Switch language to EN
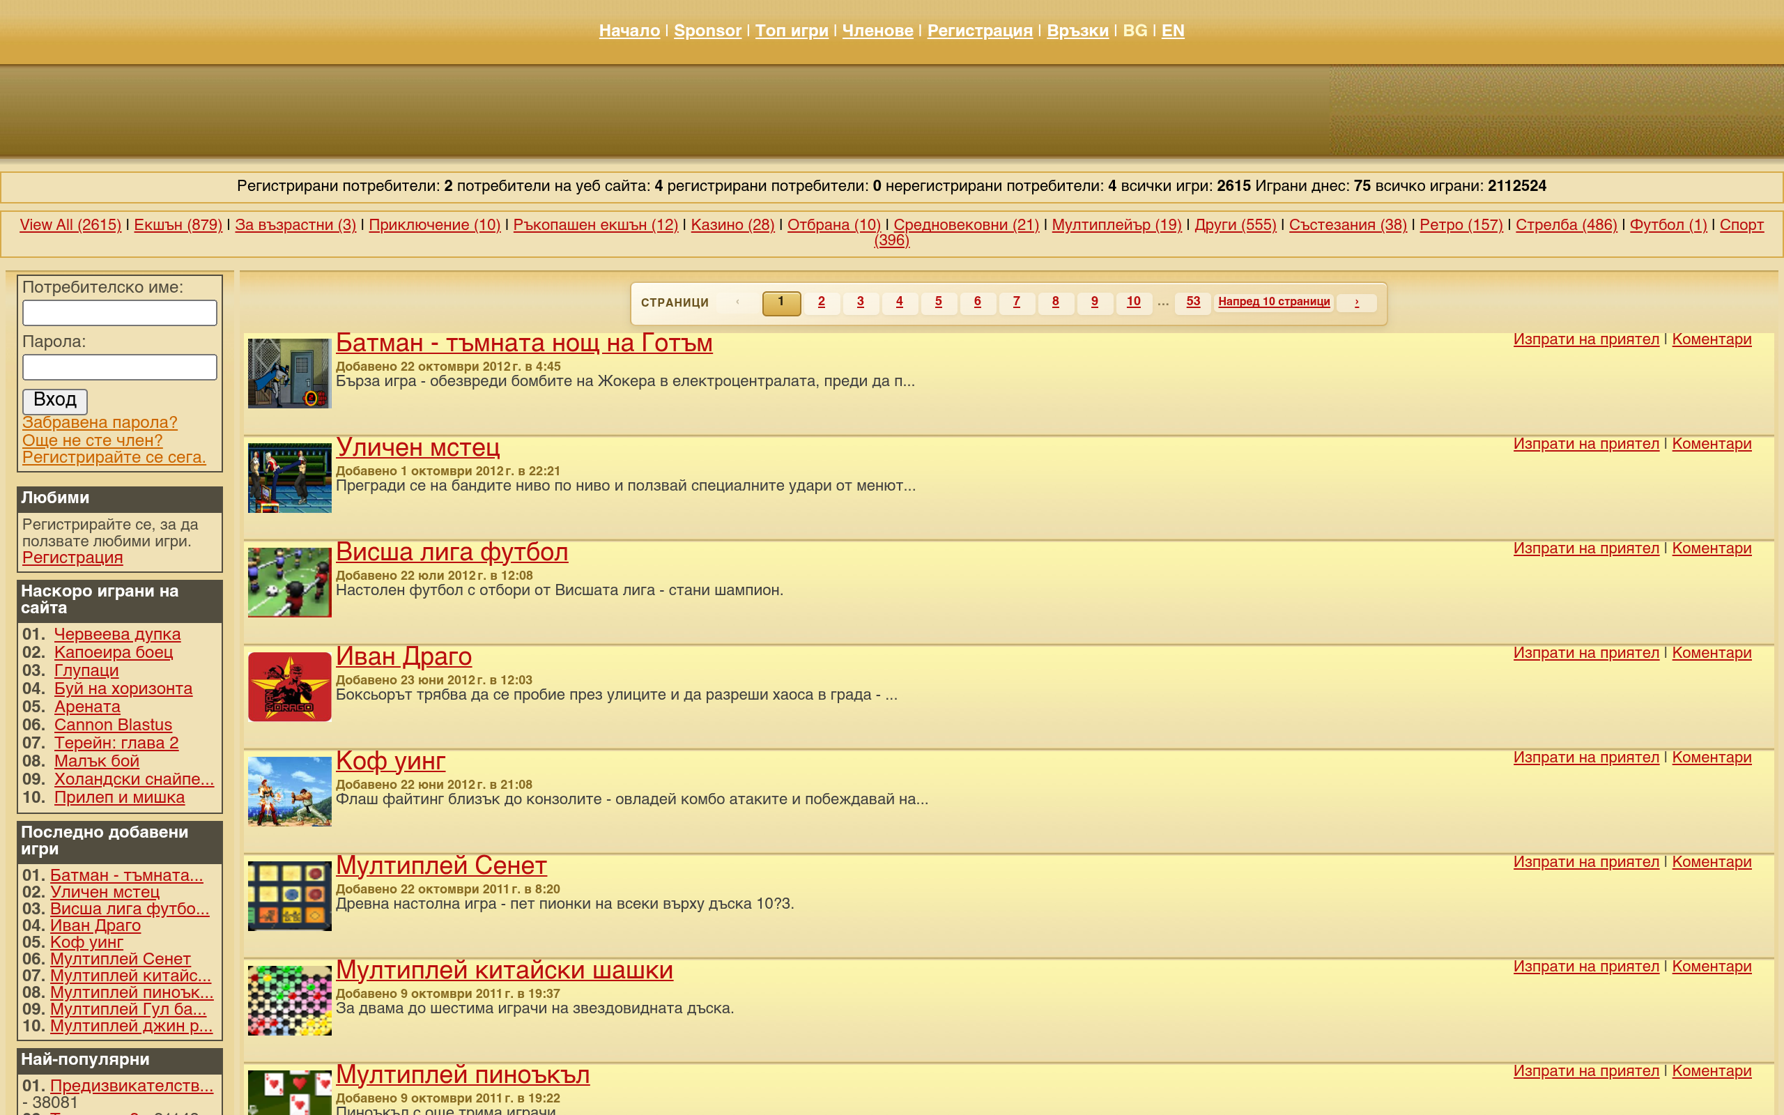The image size is (1784, 1115). 1173,31
